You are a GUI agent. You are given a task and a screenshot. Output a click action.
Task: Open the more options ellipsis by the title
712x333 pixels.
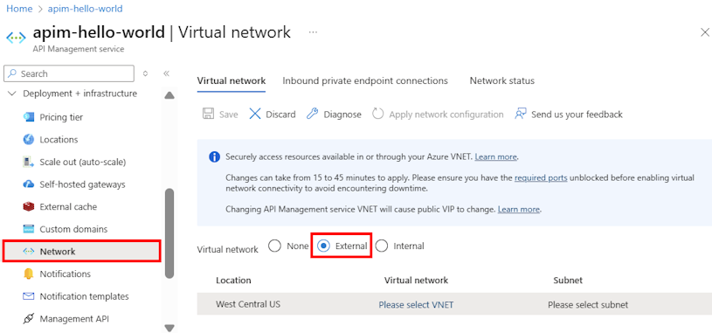pos(313,32)
